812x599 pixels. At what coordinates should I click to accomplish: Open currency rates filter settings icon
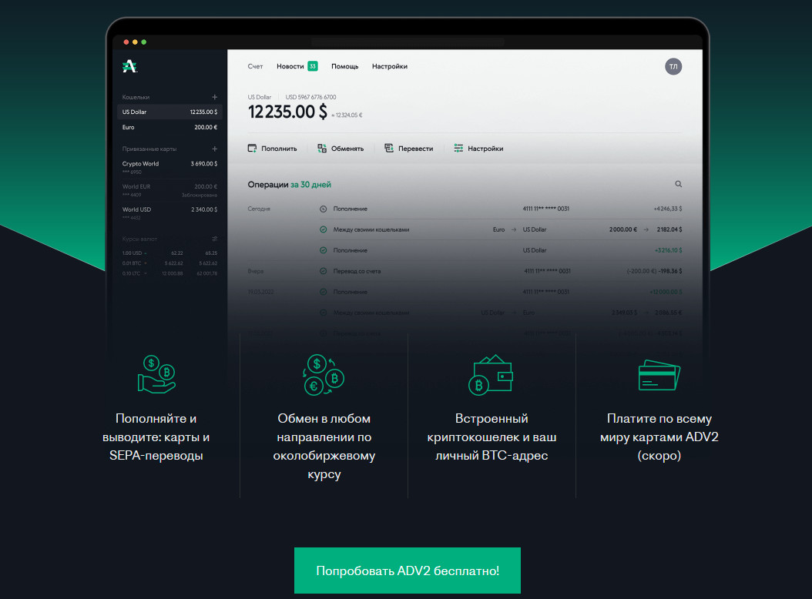(x=215, y=239)
